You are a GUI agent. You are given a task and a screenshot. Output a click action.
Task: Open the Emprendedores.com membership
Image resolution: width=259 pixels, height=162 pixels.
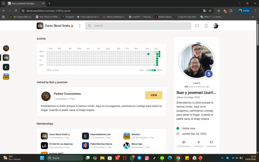pos(100,134)
